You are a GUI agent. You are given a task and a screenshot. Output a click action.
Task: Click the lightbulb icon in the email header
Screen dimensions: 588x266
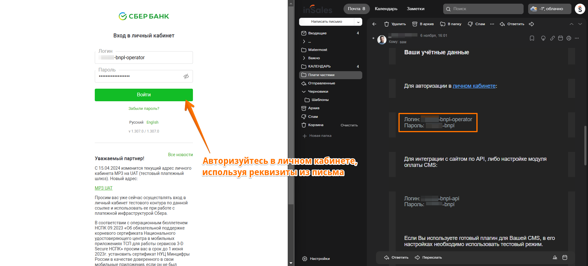click(x=543, y=38)
